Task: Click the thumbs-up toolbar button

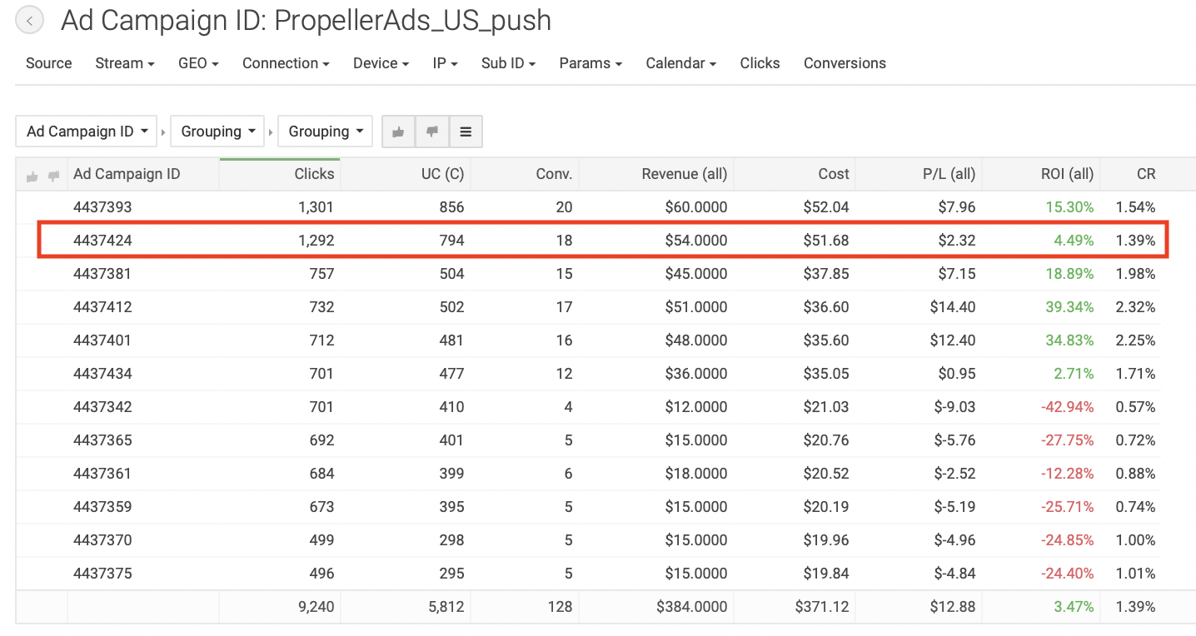Action: [x=398, y=132]
